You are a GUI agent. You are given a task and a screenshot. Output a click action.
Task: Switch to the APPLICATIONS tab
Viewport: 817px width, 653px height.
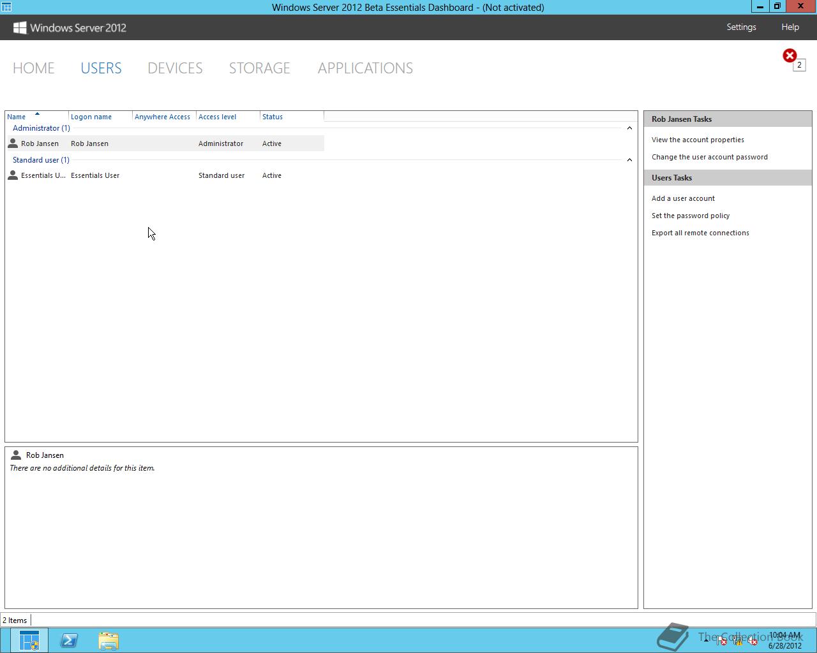(x=365, y=68)
